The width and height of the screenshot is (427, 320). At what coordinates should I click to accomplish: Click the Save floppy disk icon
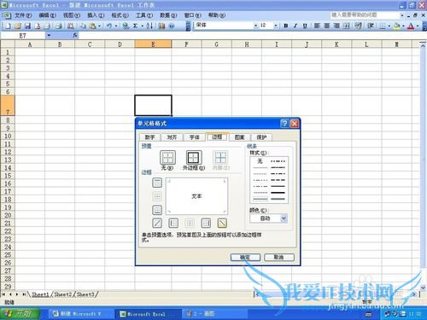point(27,26)
